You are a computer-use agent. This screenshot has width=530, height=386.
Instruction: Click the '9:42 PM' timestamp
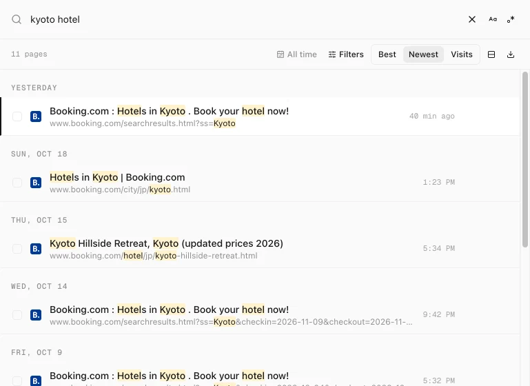(439, 315)
